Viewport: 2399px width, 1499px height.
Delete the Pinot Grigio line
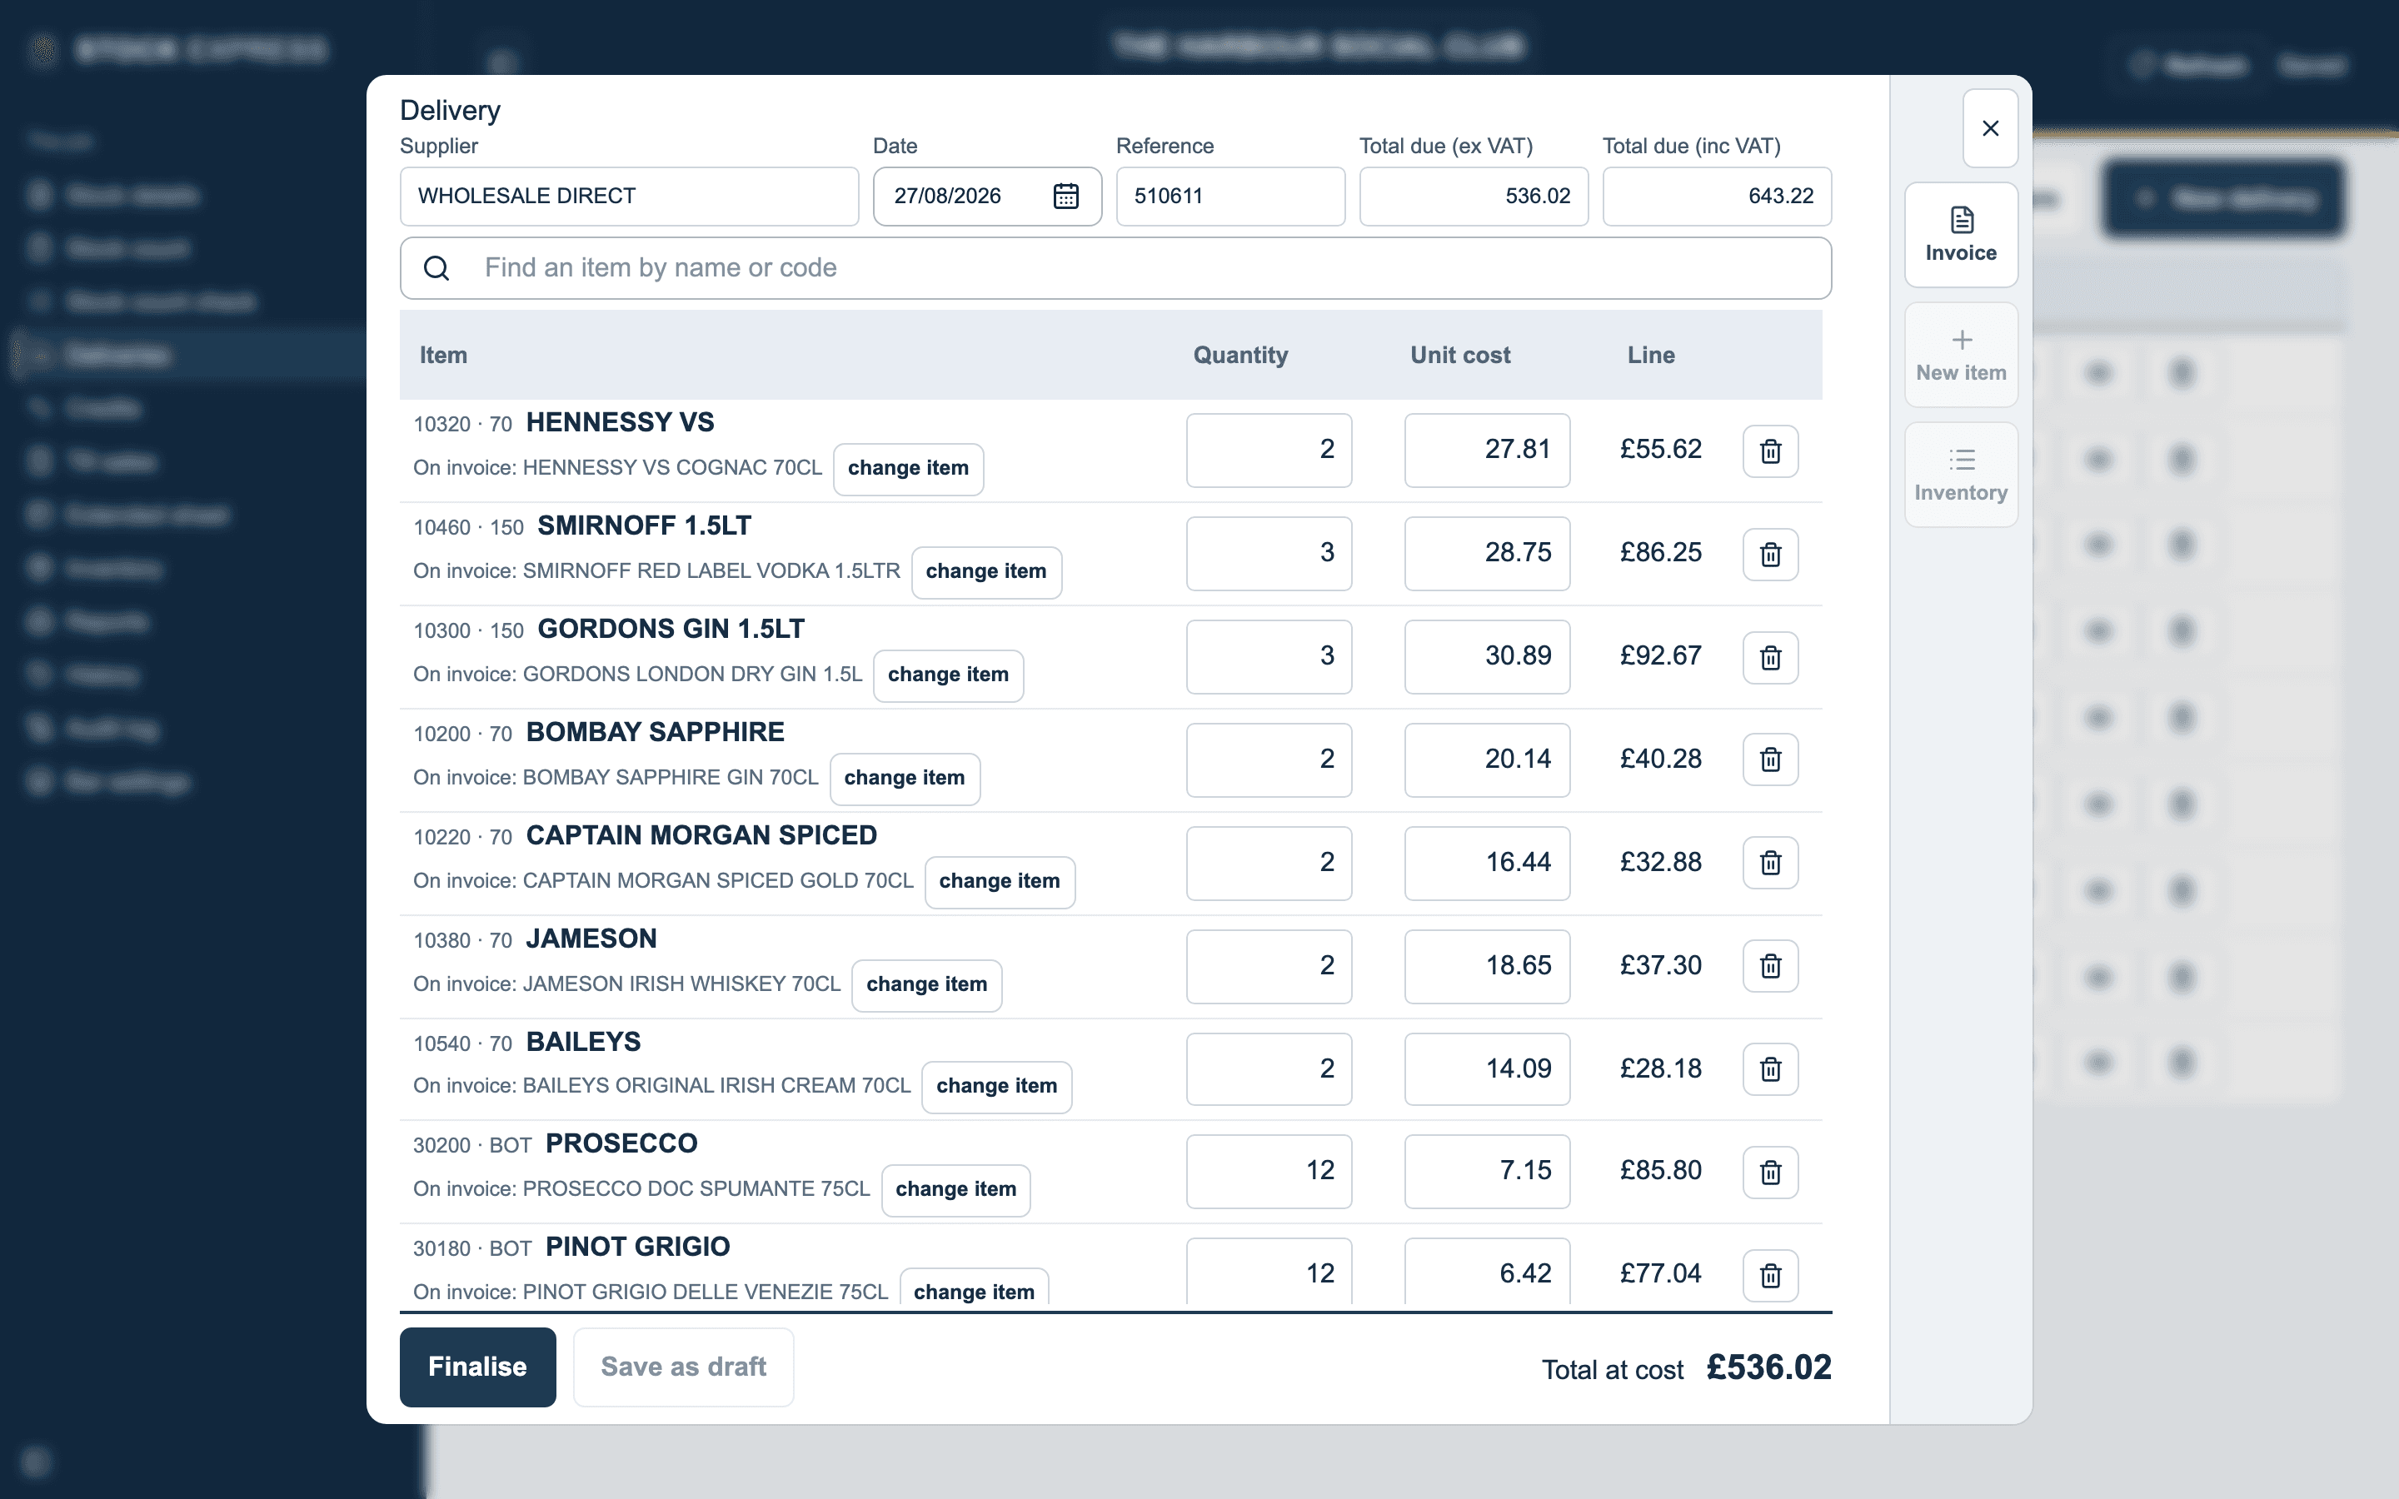point(1770,1275)
